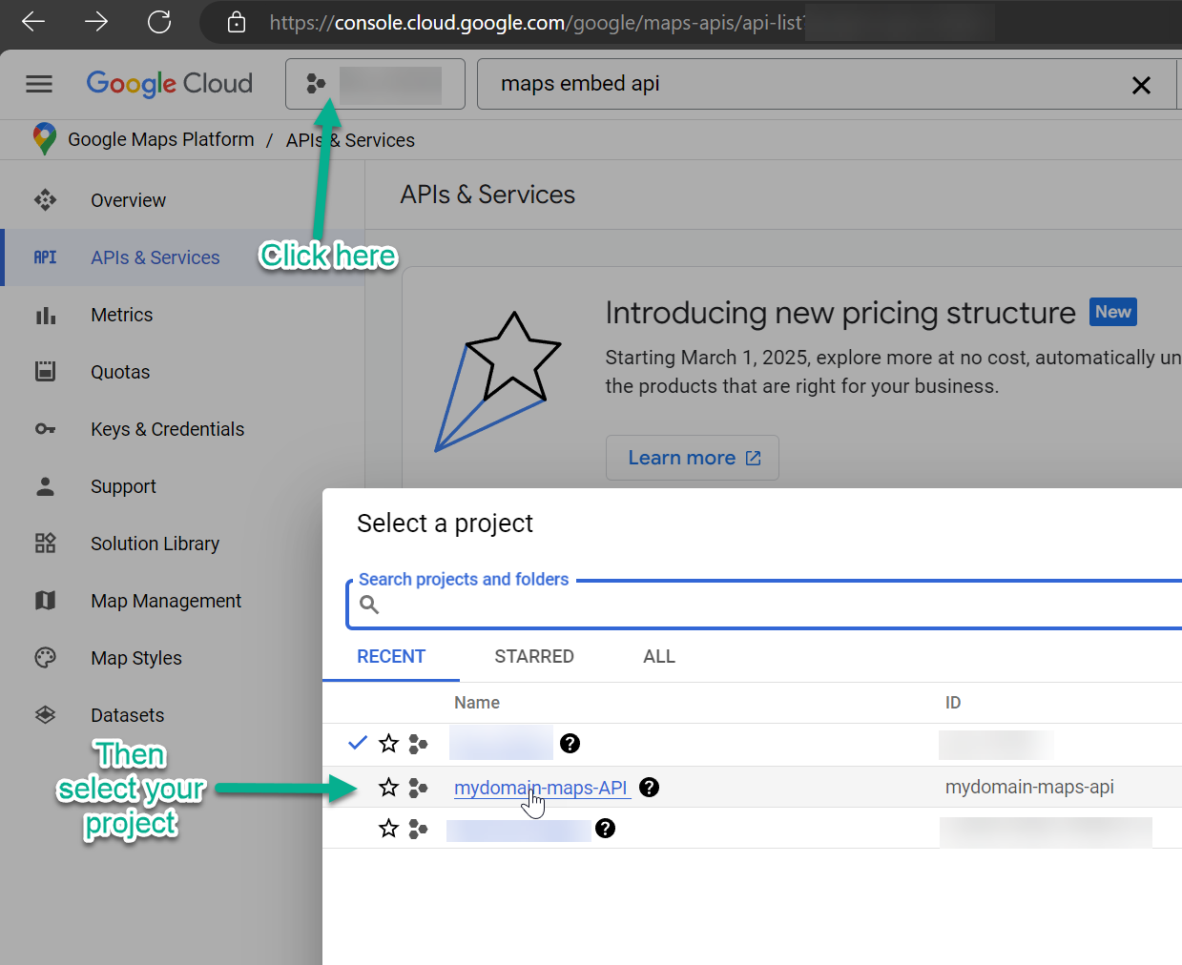
Task: Select APIs & Services in the sidebar
Action: 155,257
